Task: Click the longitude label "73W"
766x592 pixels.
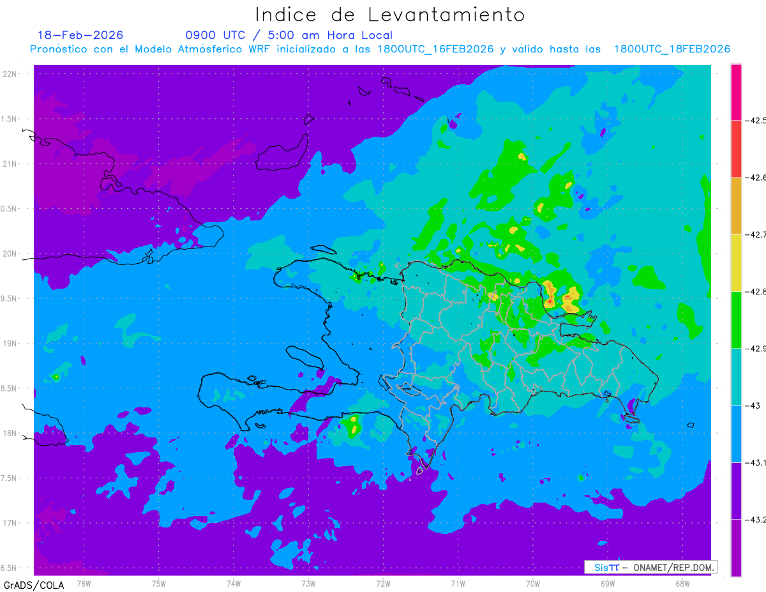Action: tap(308, 583)
